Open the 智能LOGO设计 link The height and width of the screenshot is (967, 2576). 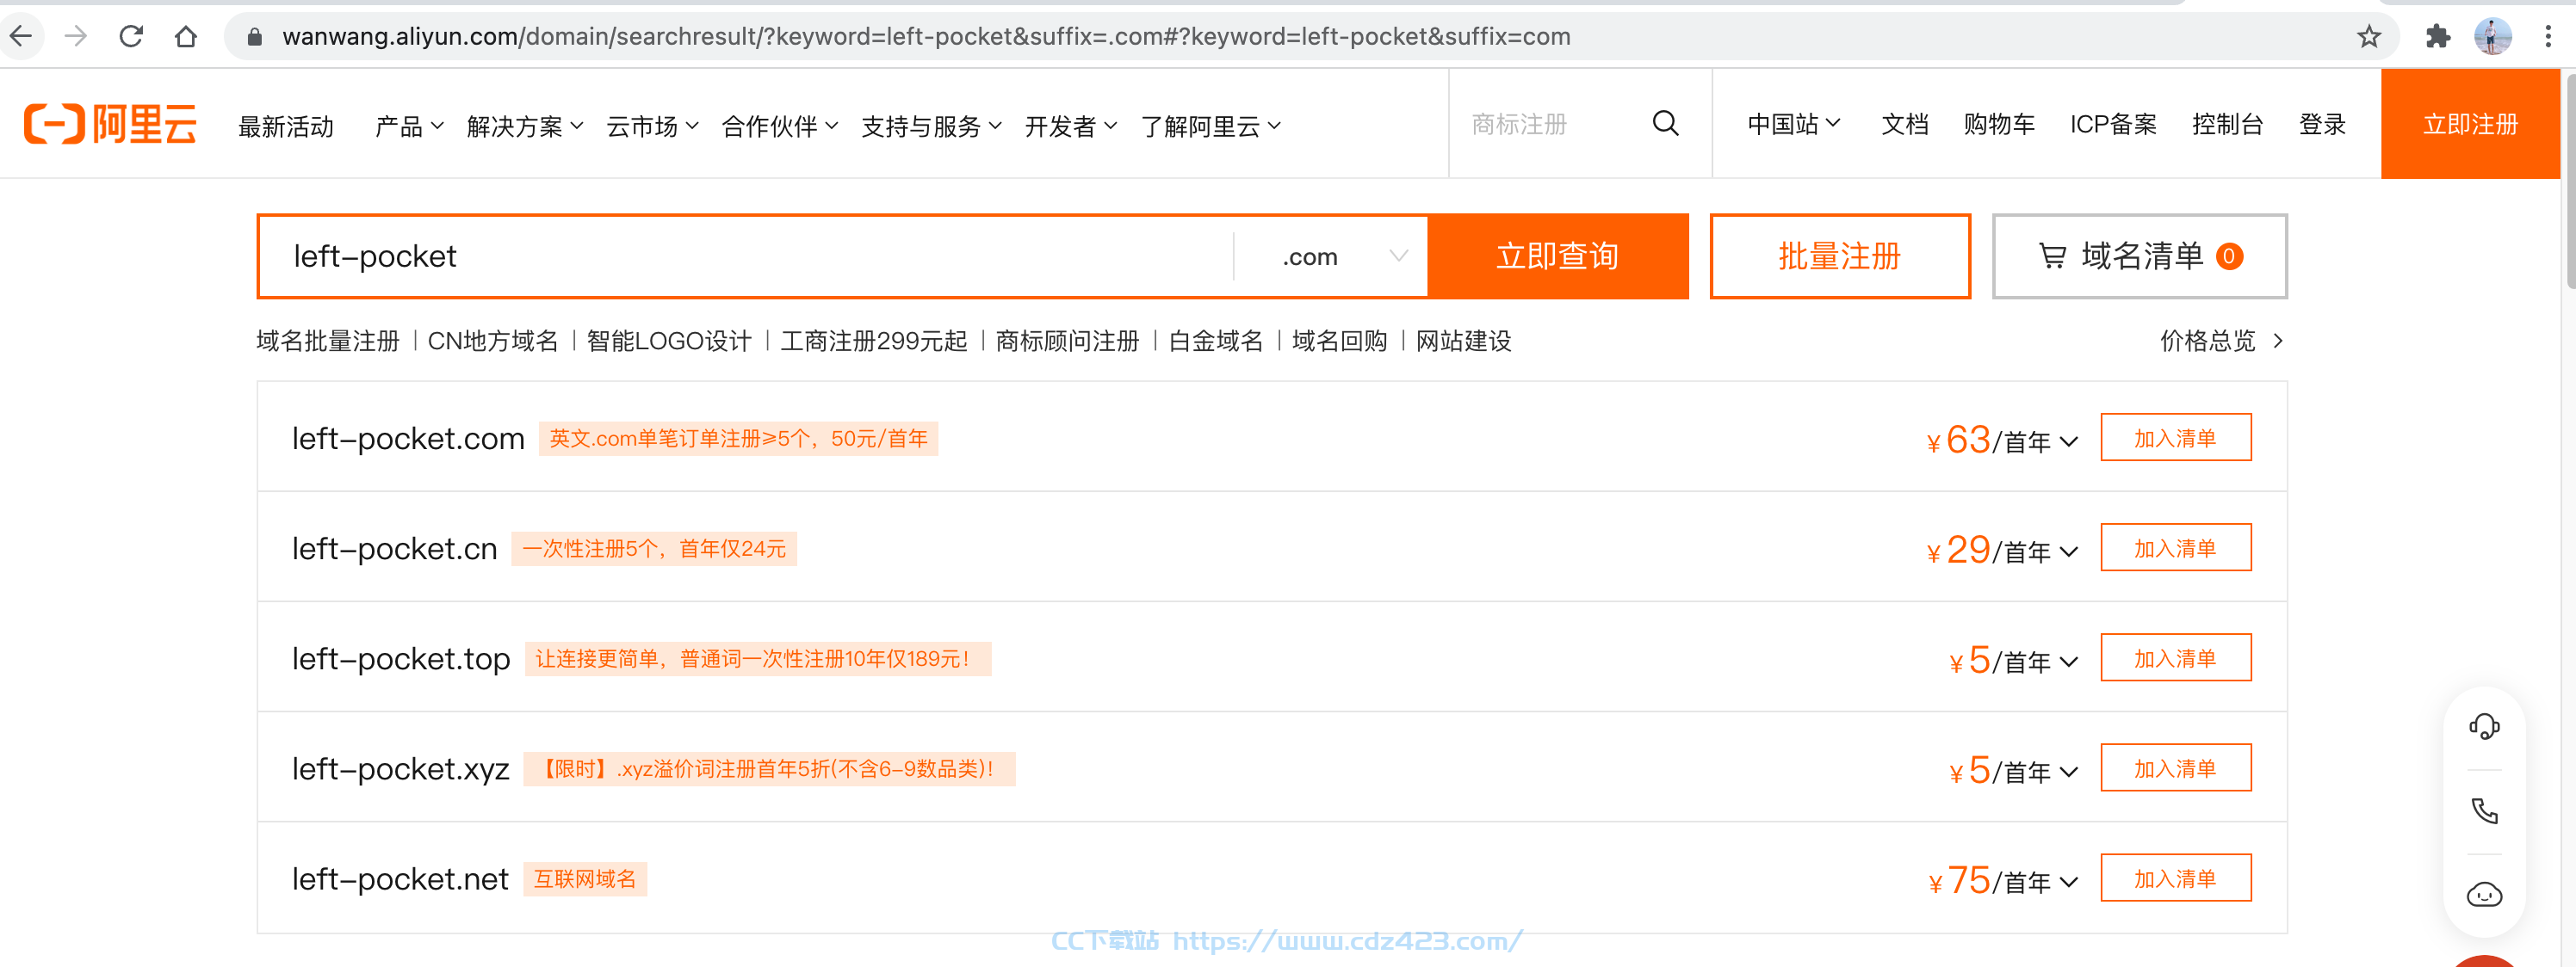click(669, 341)
